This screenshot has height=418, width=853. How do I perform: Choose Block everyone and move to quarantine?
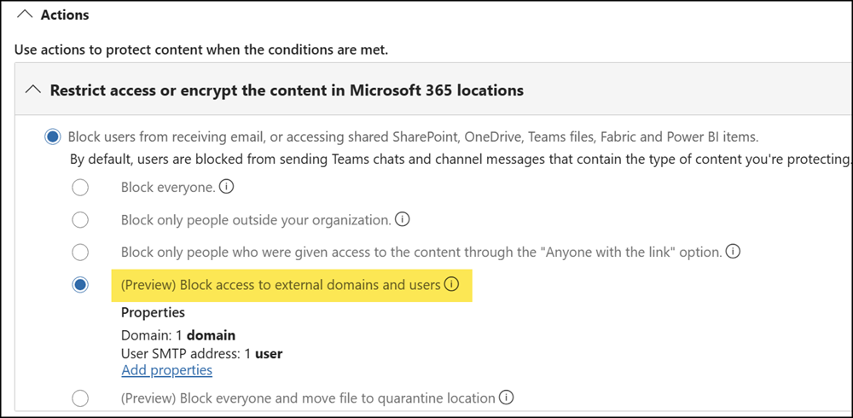click(x=80, y=398)
